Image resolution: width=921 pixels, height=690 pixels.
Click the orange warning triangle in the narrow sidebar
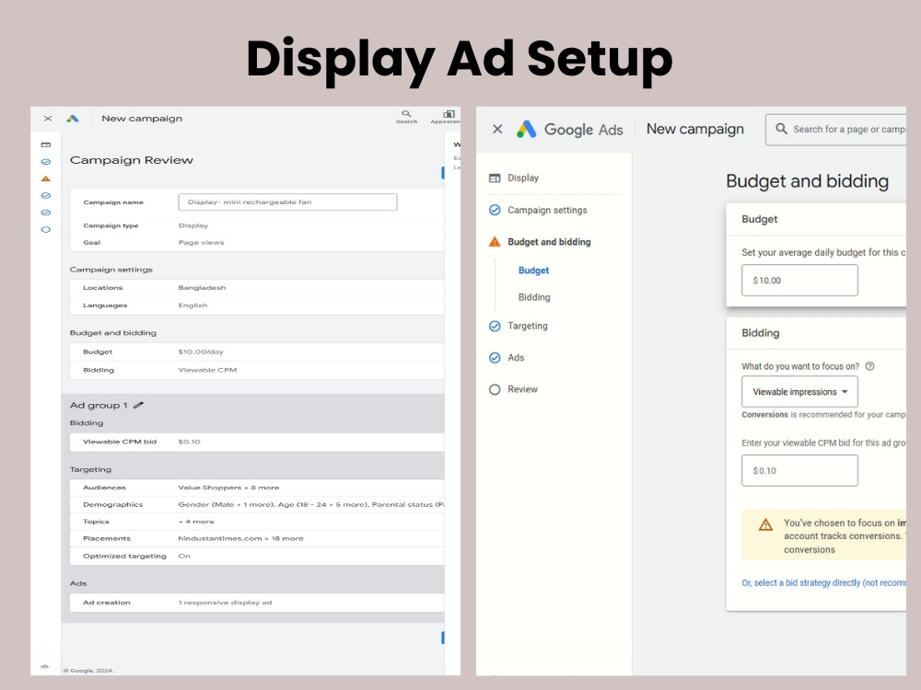[x=46, y=178]
